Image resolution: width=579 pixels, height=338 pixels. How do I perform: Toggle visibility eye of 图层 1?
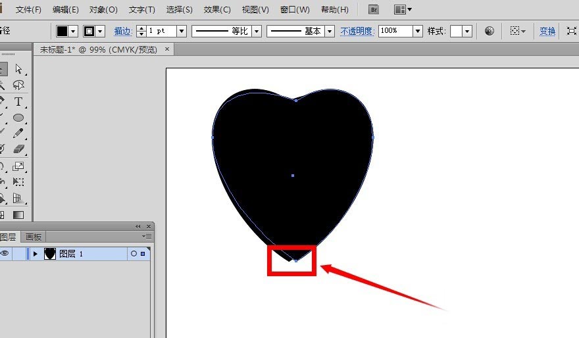pyautogui.click(x=5, y=254)
